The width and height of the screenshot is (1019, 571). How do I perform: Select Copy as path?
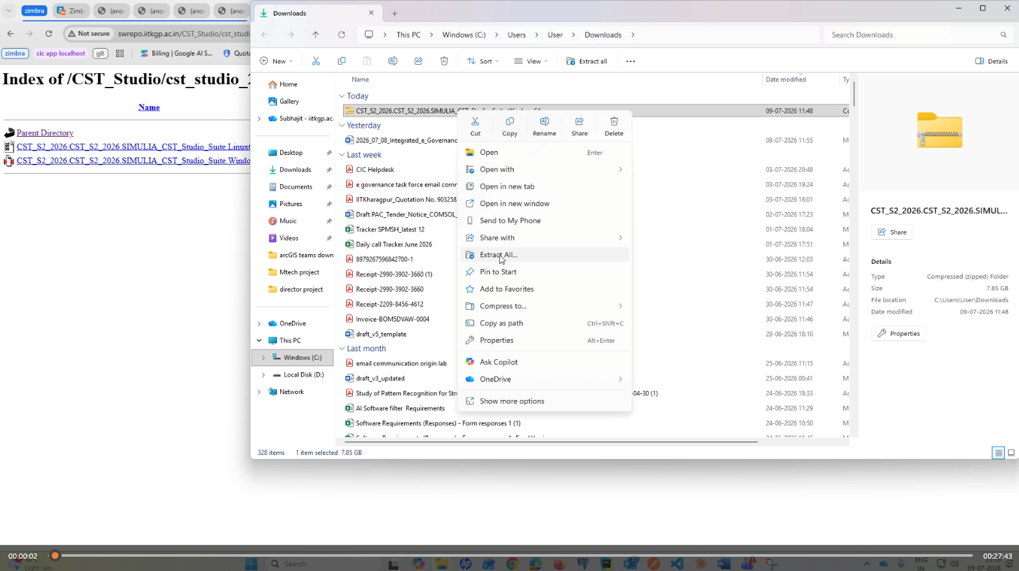tap(544, 323)
